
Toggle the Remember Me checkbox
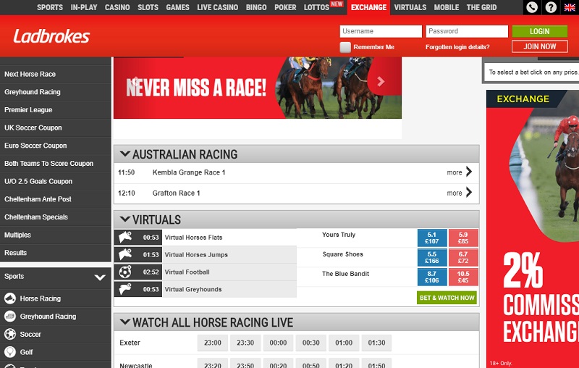345,47
